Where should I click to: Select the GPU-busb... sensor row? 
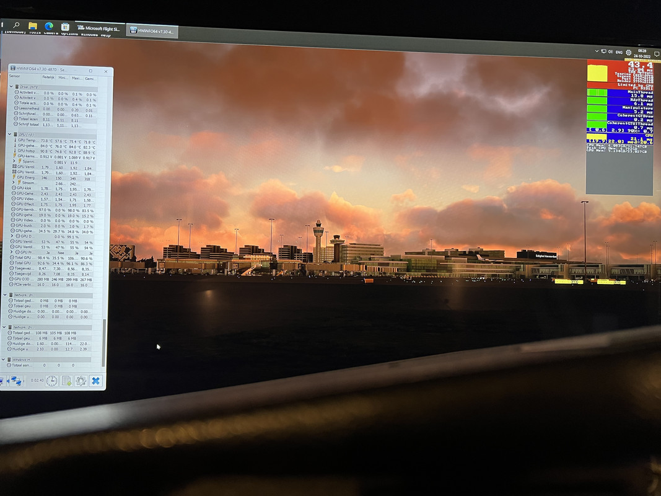tap(51, 226)
